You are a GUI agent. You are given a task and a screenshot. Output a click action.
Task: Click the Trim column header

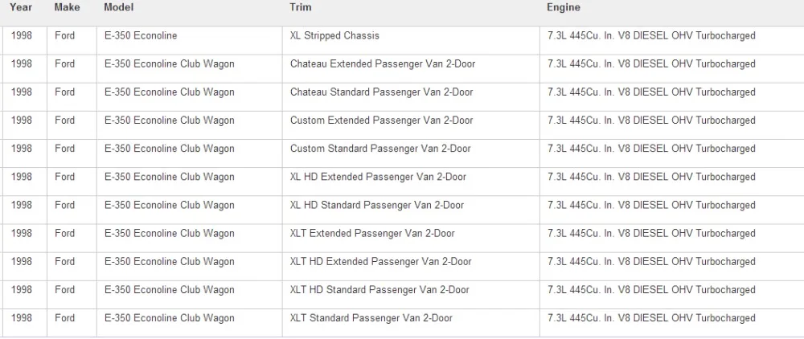click(301, 8)
